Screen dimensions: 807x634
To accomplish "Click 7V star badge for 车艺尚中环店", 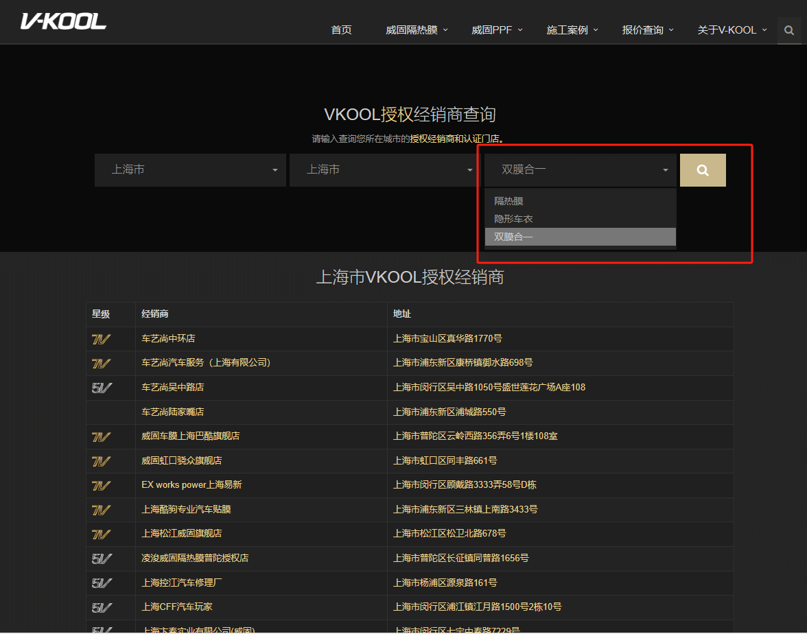I will 102,339.
